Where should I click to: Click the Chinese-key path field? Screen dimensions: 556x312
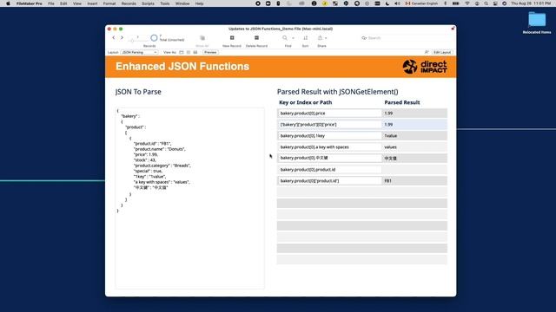point(329,158)
